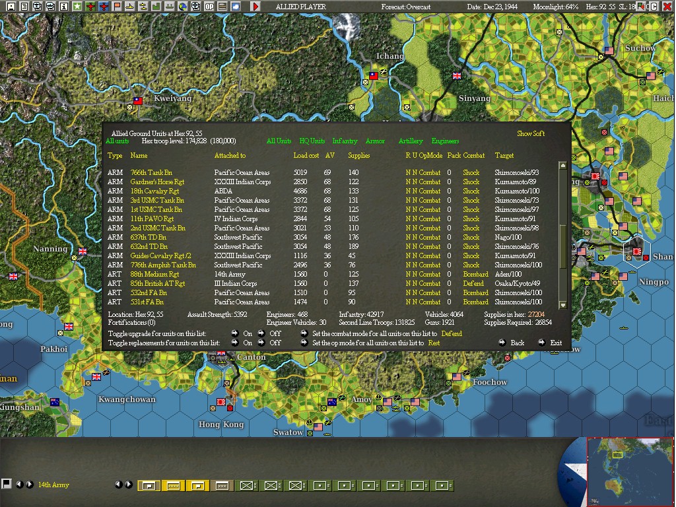Screen dimensions: 676x507
Task: Toggle U upgrade flag for 18th Cavalry Rgt
Action: [415, 191]
